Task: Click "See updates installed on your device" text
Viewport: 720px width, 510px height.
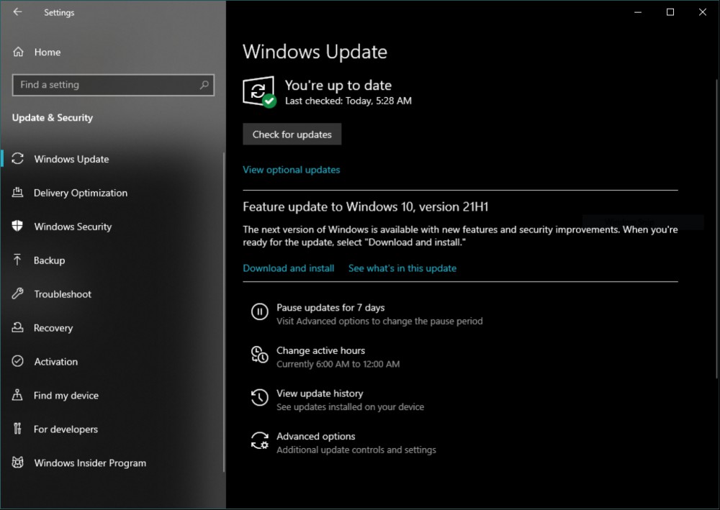Action: coord(351,407)
